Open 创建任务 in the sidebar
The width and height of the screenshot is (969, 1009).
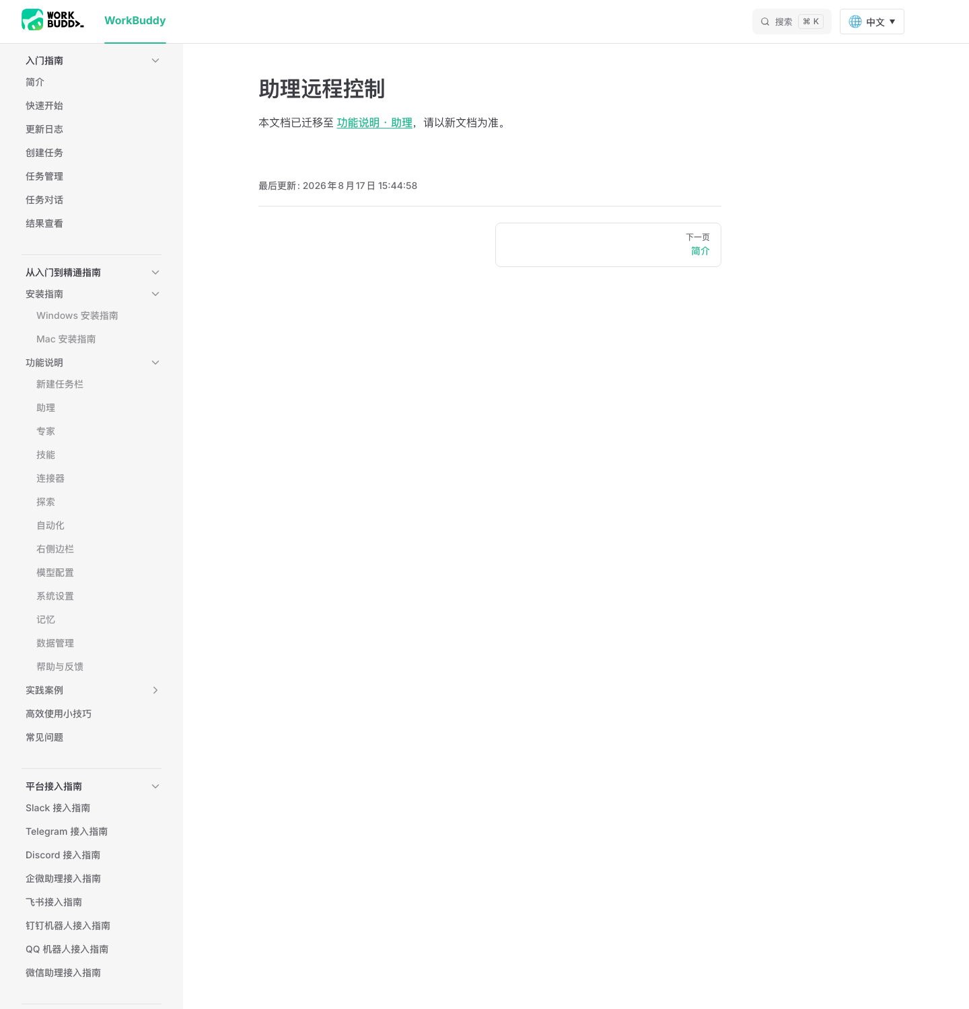(44, 153)
